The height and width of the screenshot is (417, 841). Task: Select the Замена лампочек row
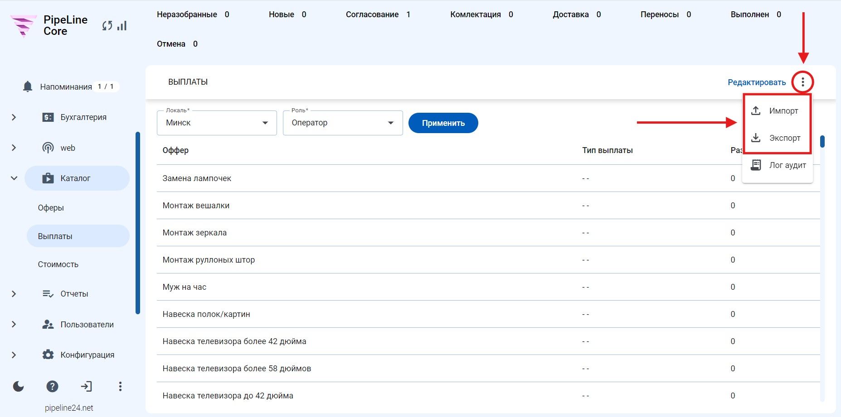click(488, 178)
